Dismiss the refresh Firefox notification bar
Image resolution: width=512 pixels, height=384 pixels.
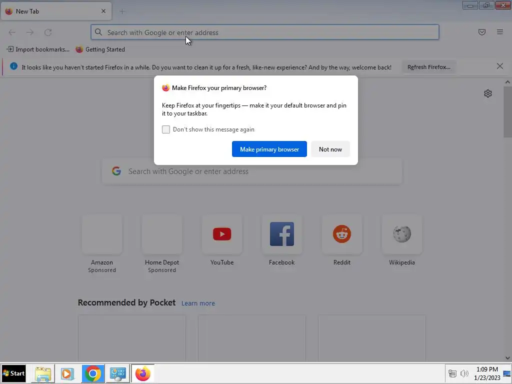(500, 66)
